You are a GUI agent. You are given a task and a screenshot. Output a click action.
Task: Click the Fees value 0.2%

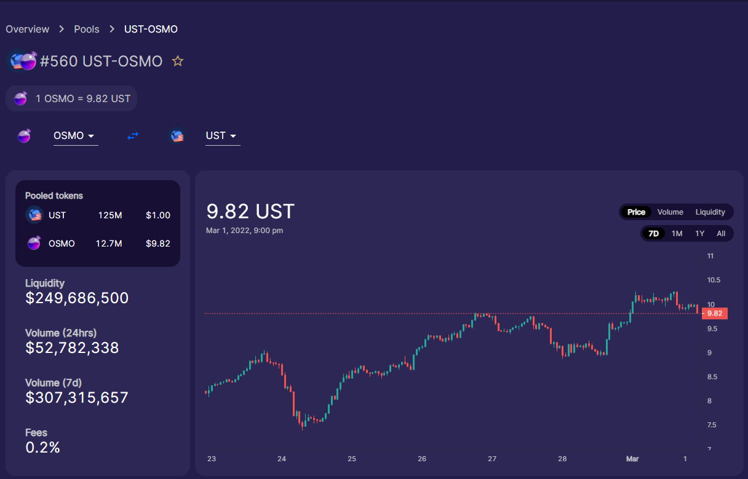tap(43, 448)
